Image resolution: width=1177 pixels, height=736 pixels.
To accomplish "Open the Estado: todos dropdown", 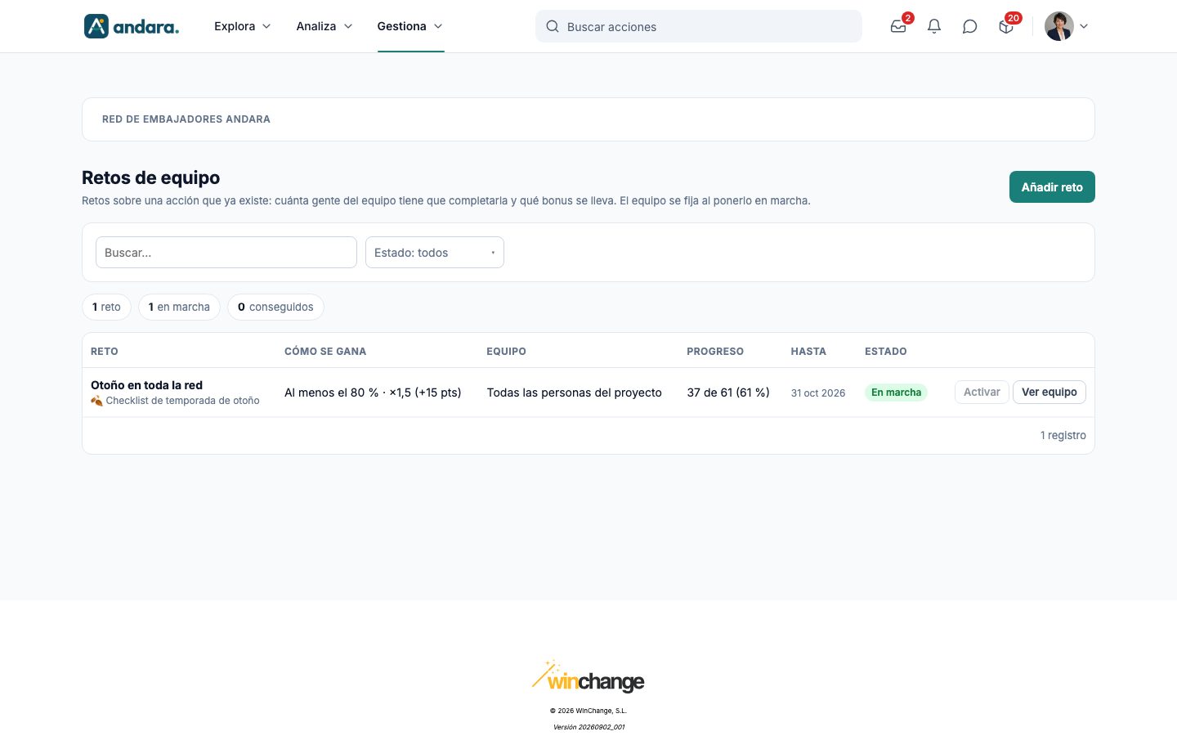I will tap(435, 253).
